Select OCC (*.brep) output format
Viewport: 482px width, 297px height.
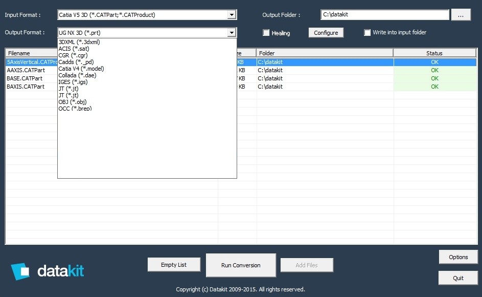pyautogui.click(x=147, y=108)
